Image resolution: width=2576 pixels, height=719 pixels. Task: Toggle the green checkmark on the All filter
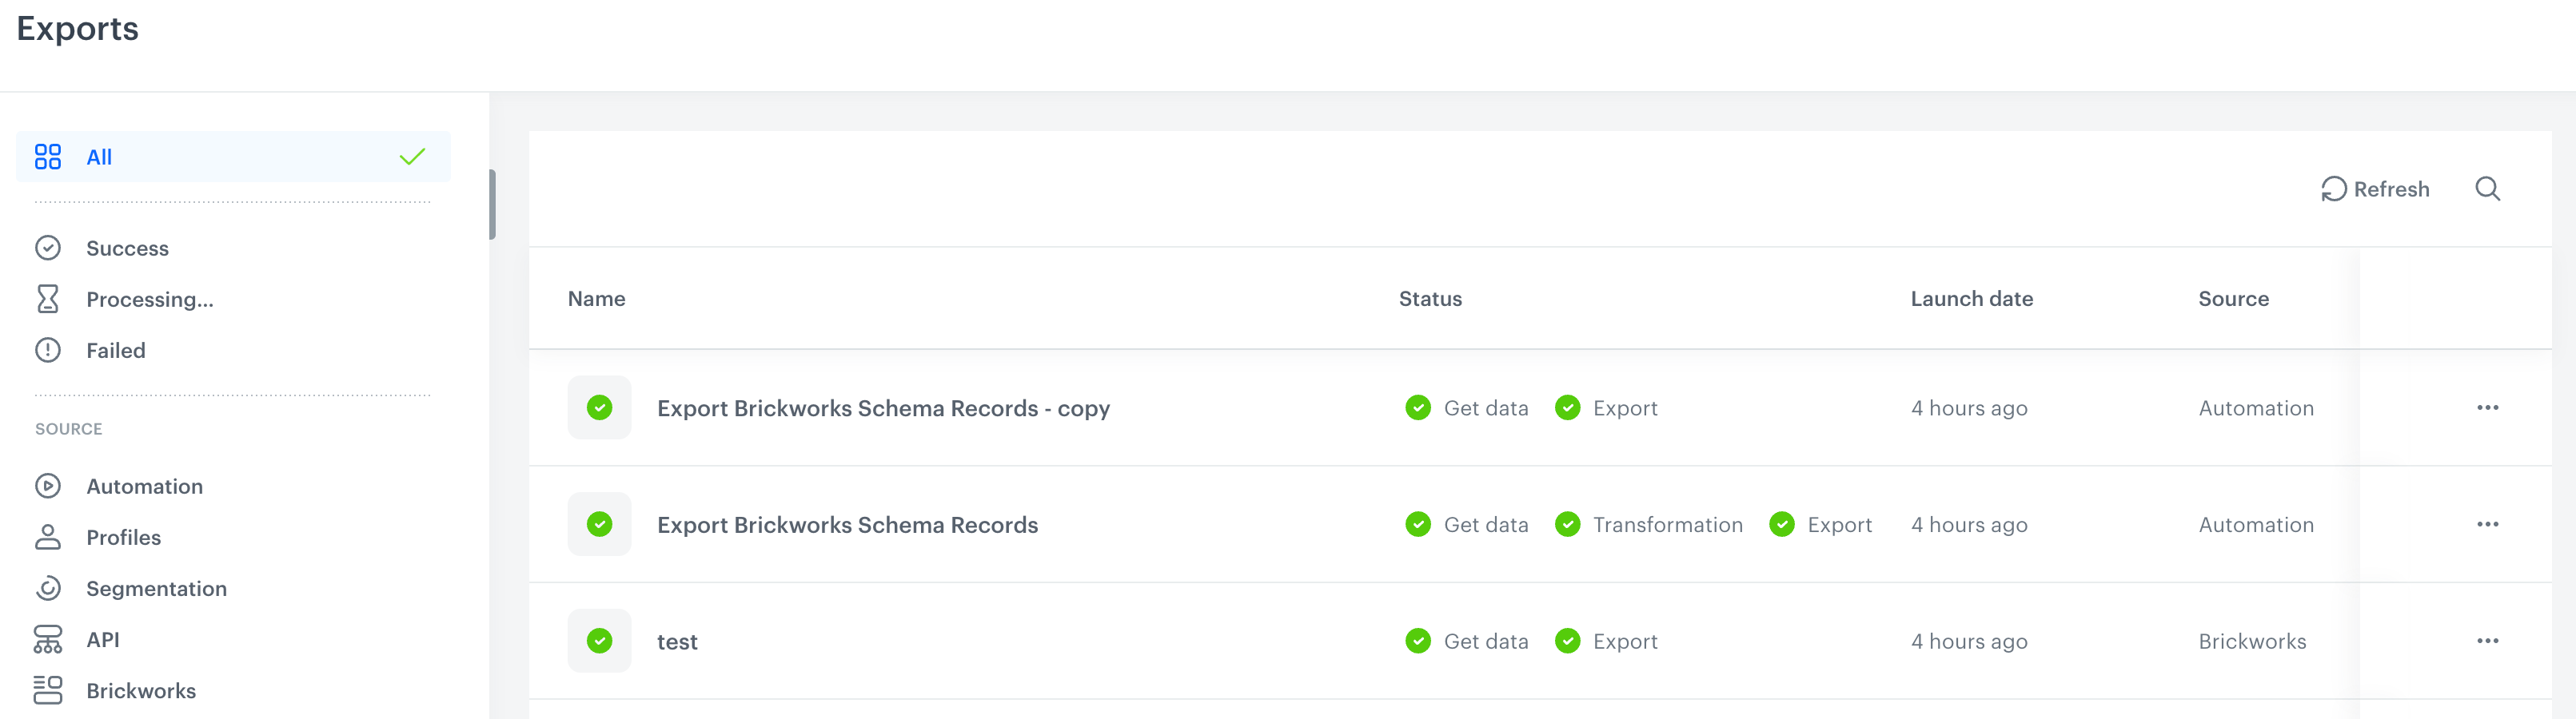coord(410,156)
